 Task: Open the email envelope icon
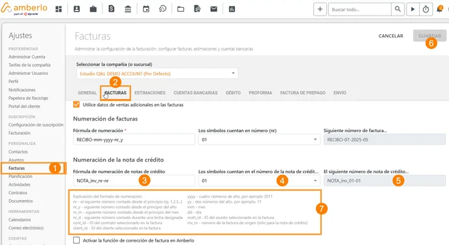[213, 9]
